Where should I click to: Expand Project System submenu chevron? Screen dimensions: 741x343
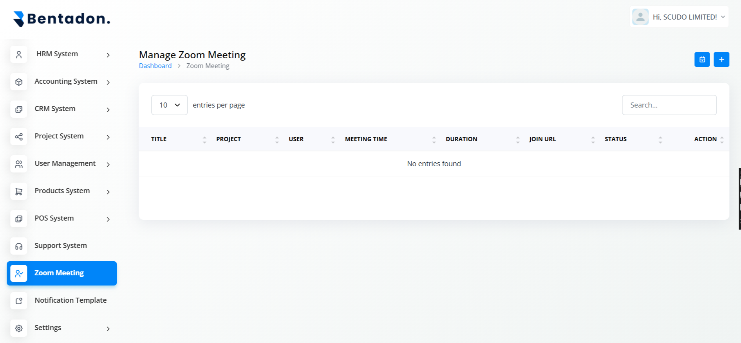(108, 137)
